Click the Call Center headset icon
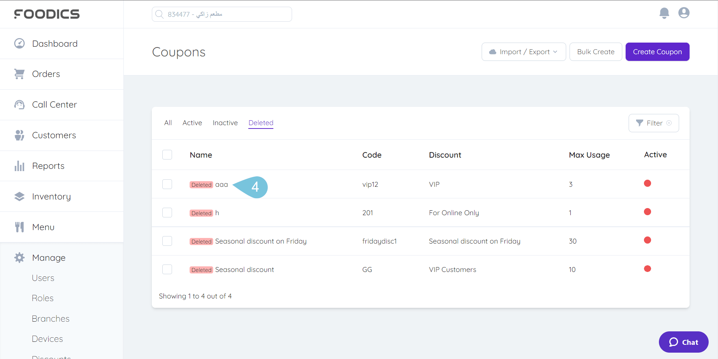Screen dimensions: 718x359 (19, 105)
